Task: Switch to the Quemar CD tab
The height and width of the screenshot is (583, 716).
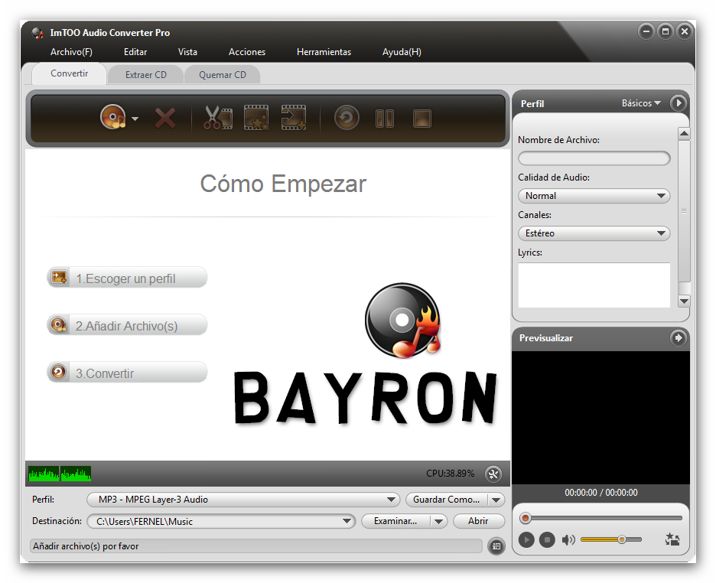Action: point(222,74)
